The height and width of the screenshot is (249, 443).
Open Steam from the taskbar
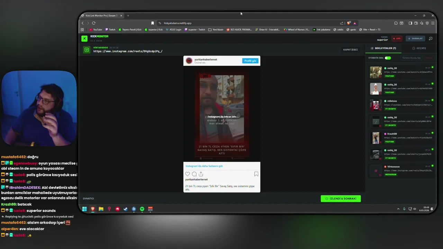click(x=125, y=209)
